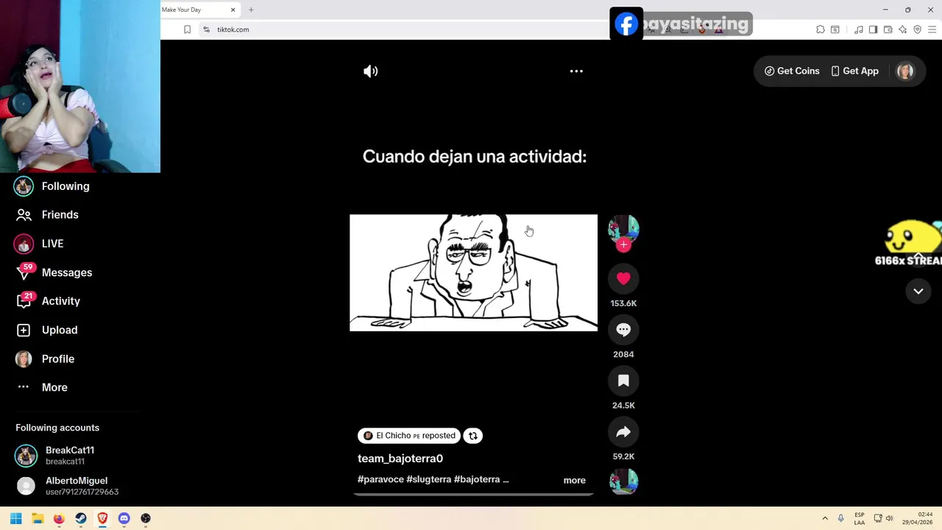
Task: Show hidden system tray icons
Action: click(x=825, y=518)
